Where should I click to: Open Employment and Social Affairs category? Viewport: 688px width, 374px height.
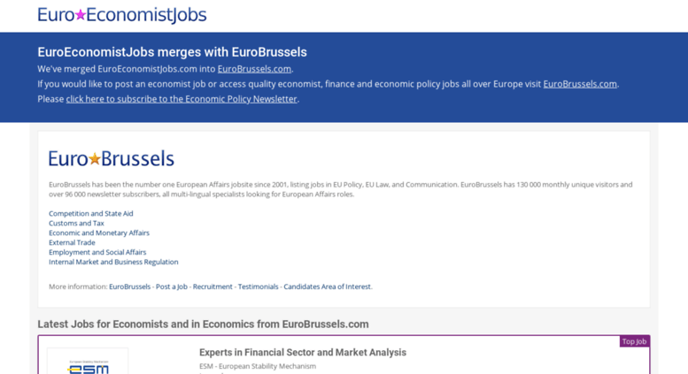[97, 252]
